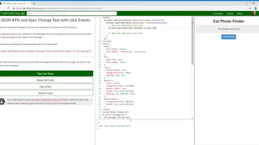Viewport: 259px width, 145px height.
Task: Click the address bar URL
Action: tap(59, 8)
